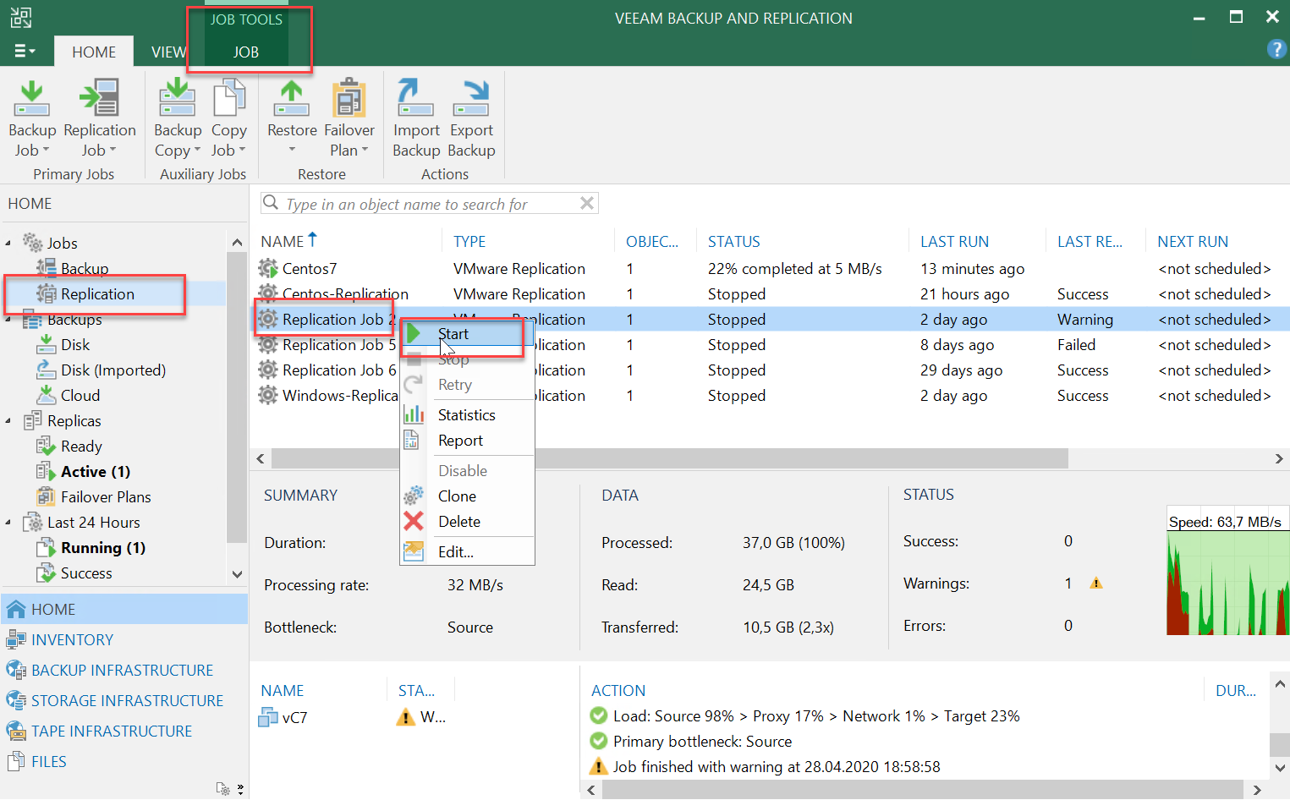Open the Replication Job dropdown arrow
The width and height of the screenshot is (1290, 800).
(113, 151)
